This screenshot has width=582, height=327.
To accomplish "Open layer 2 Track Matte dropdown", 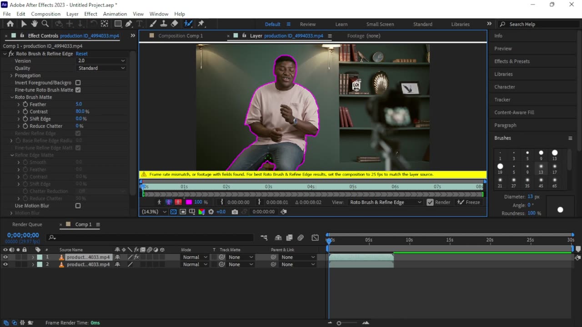I will point(241,264).
